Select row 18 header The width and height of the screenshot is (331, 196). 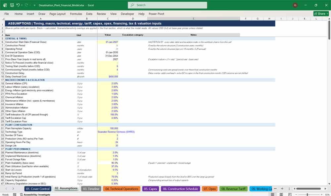click(x=2, y=83)
